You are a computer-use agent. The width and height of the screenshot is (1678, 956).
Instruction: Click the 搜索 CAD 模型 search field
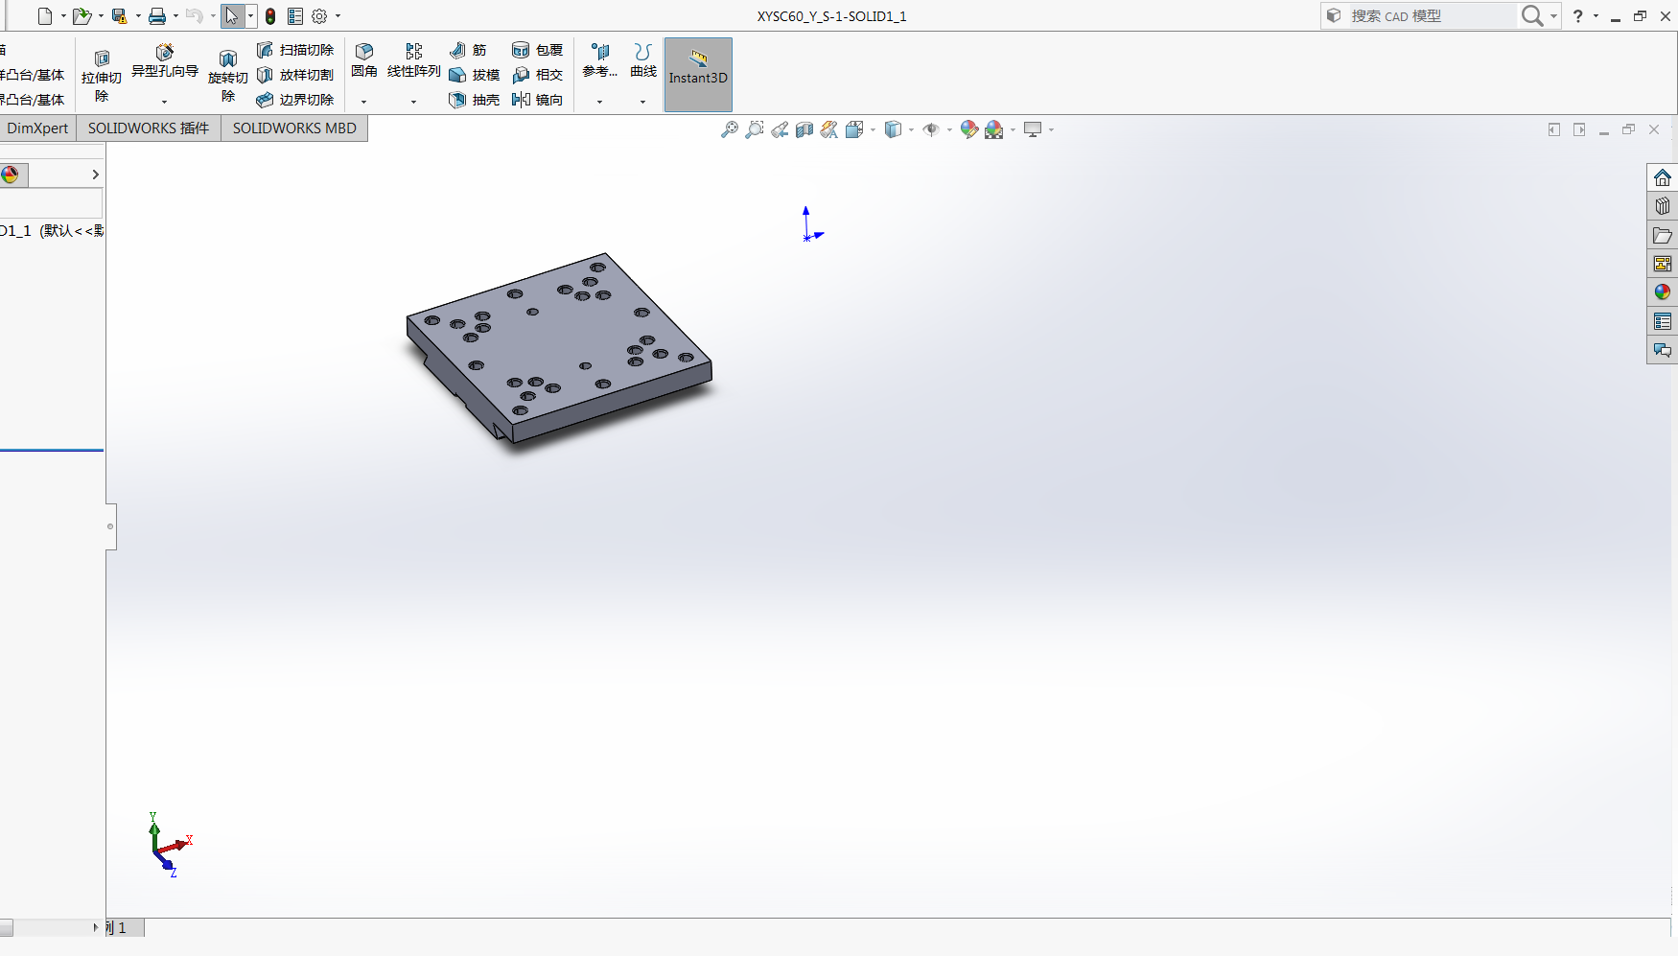(x=1429, y=15)
